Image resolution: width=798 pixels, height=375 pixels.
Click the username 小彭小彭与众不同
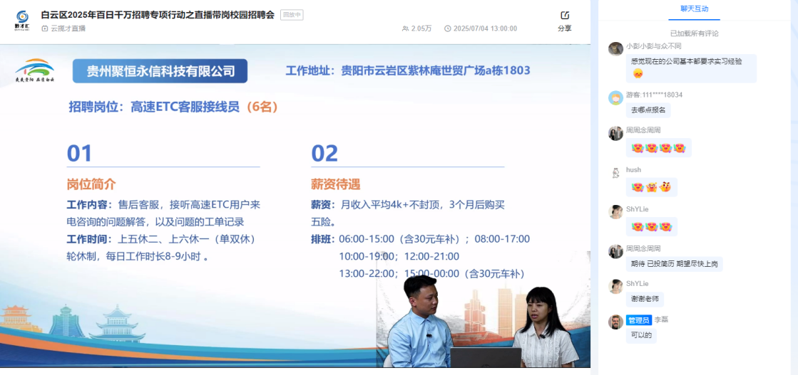coord(653,46)
